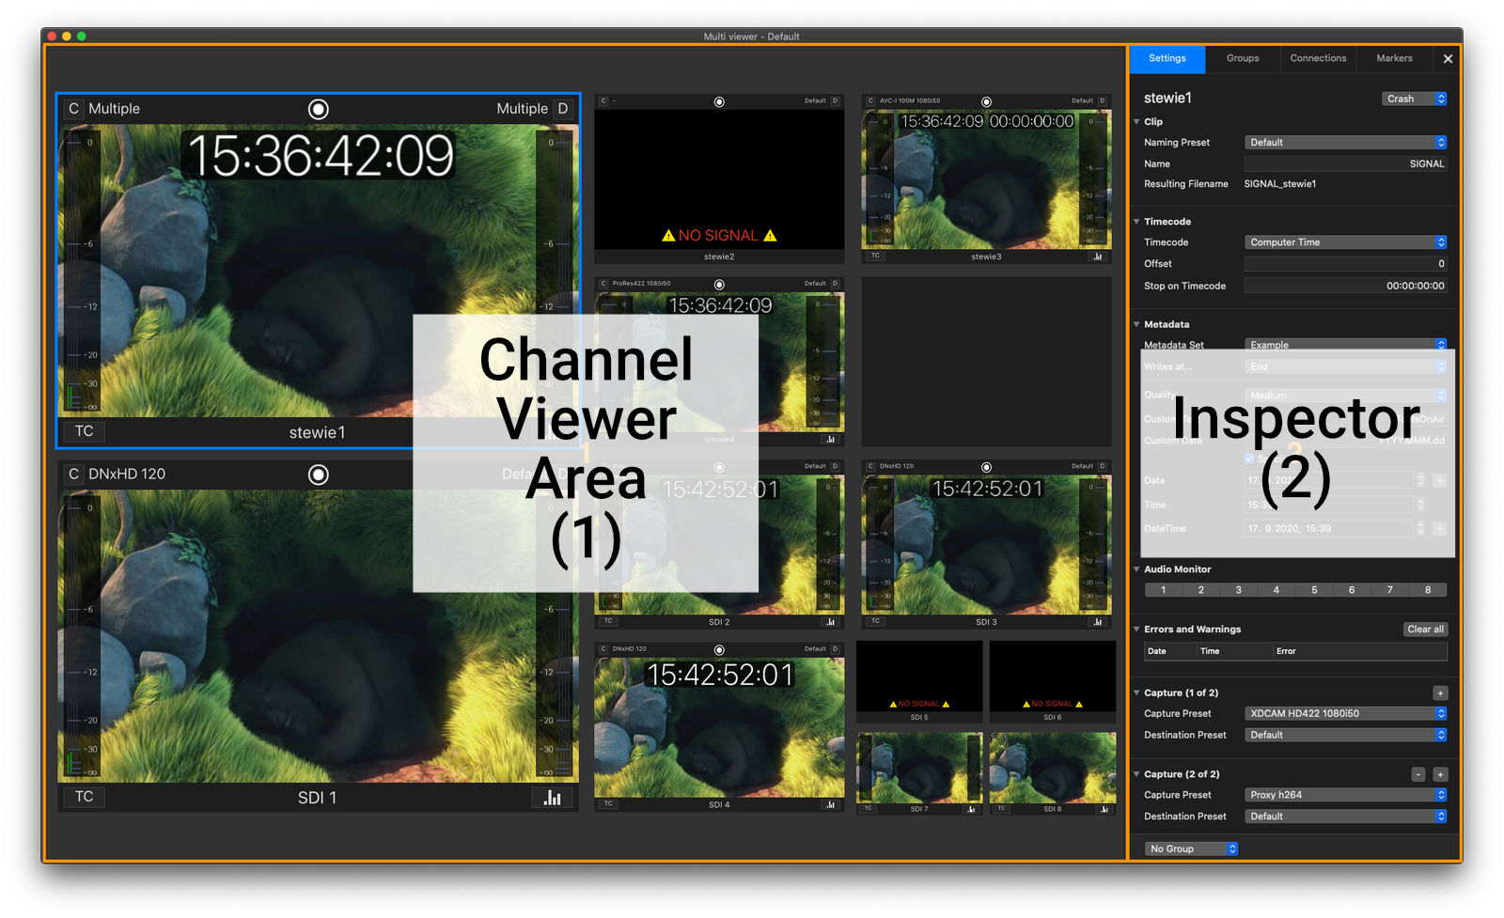The height and width of the screenshot is (918, 1504).
Task: Select audio monitor channel 8
Action: click(x=1428, y=590)
